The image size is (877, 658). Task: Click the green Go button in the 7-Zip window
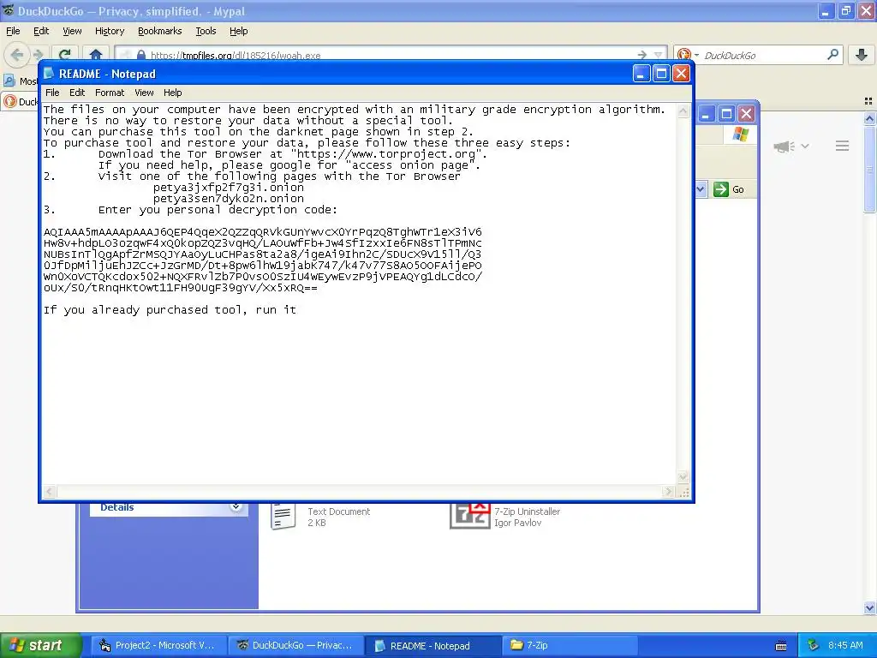tap(730, 189)
